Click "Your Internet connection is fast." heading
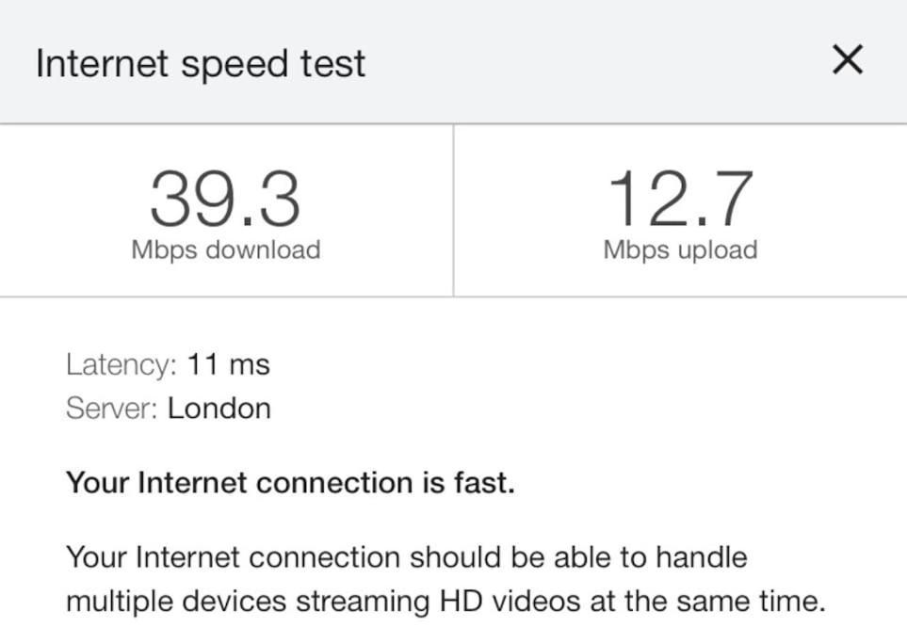 [x=290, y=483]
